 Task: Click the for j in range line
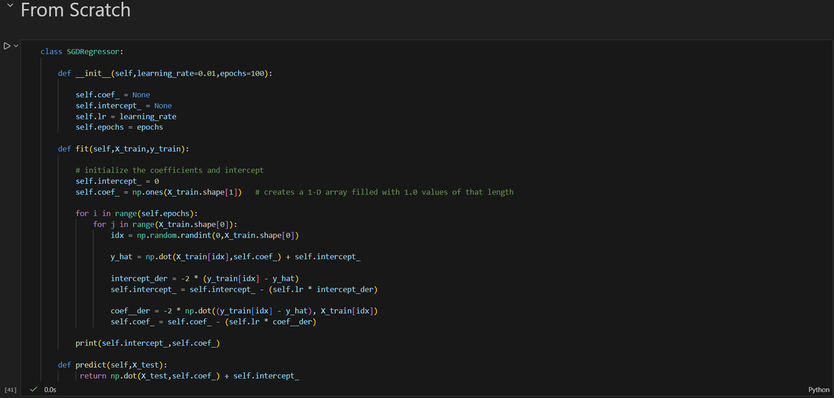pyautogui.click(x=165, y=224)
